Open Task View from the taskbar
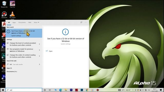Viewport: 164px width, 92px height. pos(50,90)
